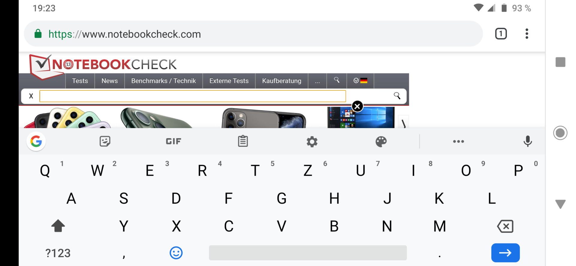The image size is (576, 266).
Task: Open the News menu item
Action: click(x=109, y=81)
